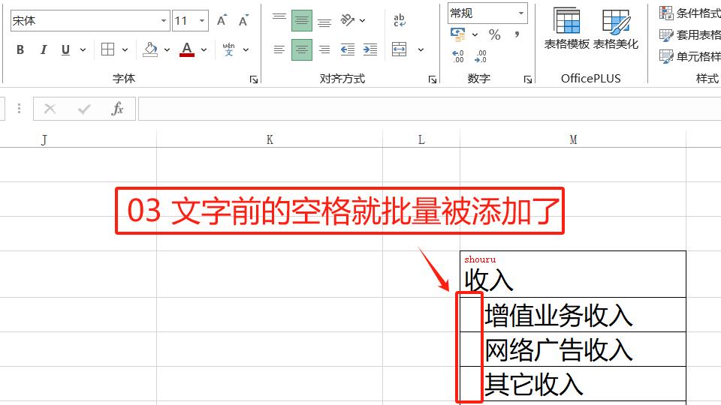Toggle wrap text
The width and height of the screenshot is (721, 405).
(399, 20)
